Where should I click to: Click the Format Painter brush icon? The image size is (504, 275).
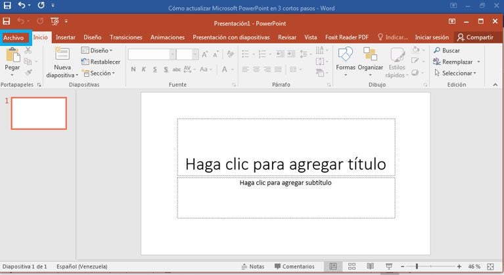tap(28, 72)
